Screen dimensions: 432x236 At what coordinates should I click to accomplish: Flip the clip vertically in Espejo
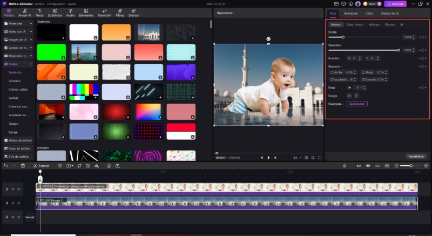pyautogui.click(x=356, y=96)
